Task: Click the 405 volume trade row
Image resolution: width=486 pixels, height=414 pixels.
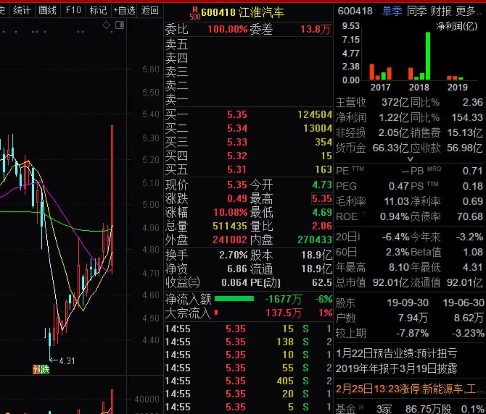Action: click(248, 381)
